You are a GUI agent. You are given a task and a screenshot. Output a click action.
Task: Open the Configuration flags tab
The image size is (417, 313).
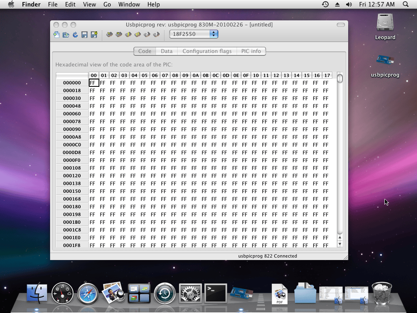[207, 51]
